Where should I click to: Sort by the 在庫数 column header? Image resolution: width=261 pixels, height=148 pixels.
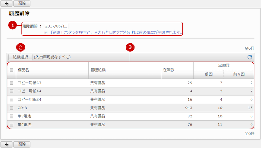[x=169, y=70]
